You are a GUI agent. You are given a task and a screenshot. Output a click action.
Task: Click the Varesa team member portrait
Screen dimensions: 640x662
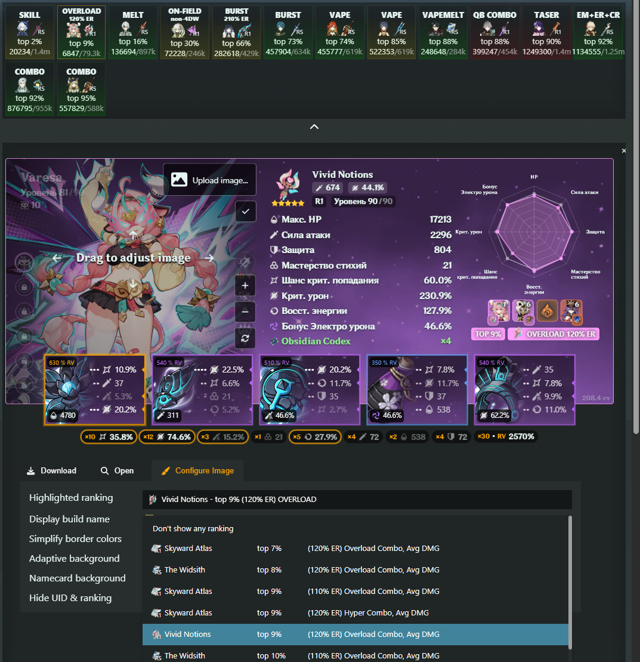pyautogui.click(x=499, y=312)
